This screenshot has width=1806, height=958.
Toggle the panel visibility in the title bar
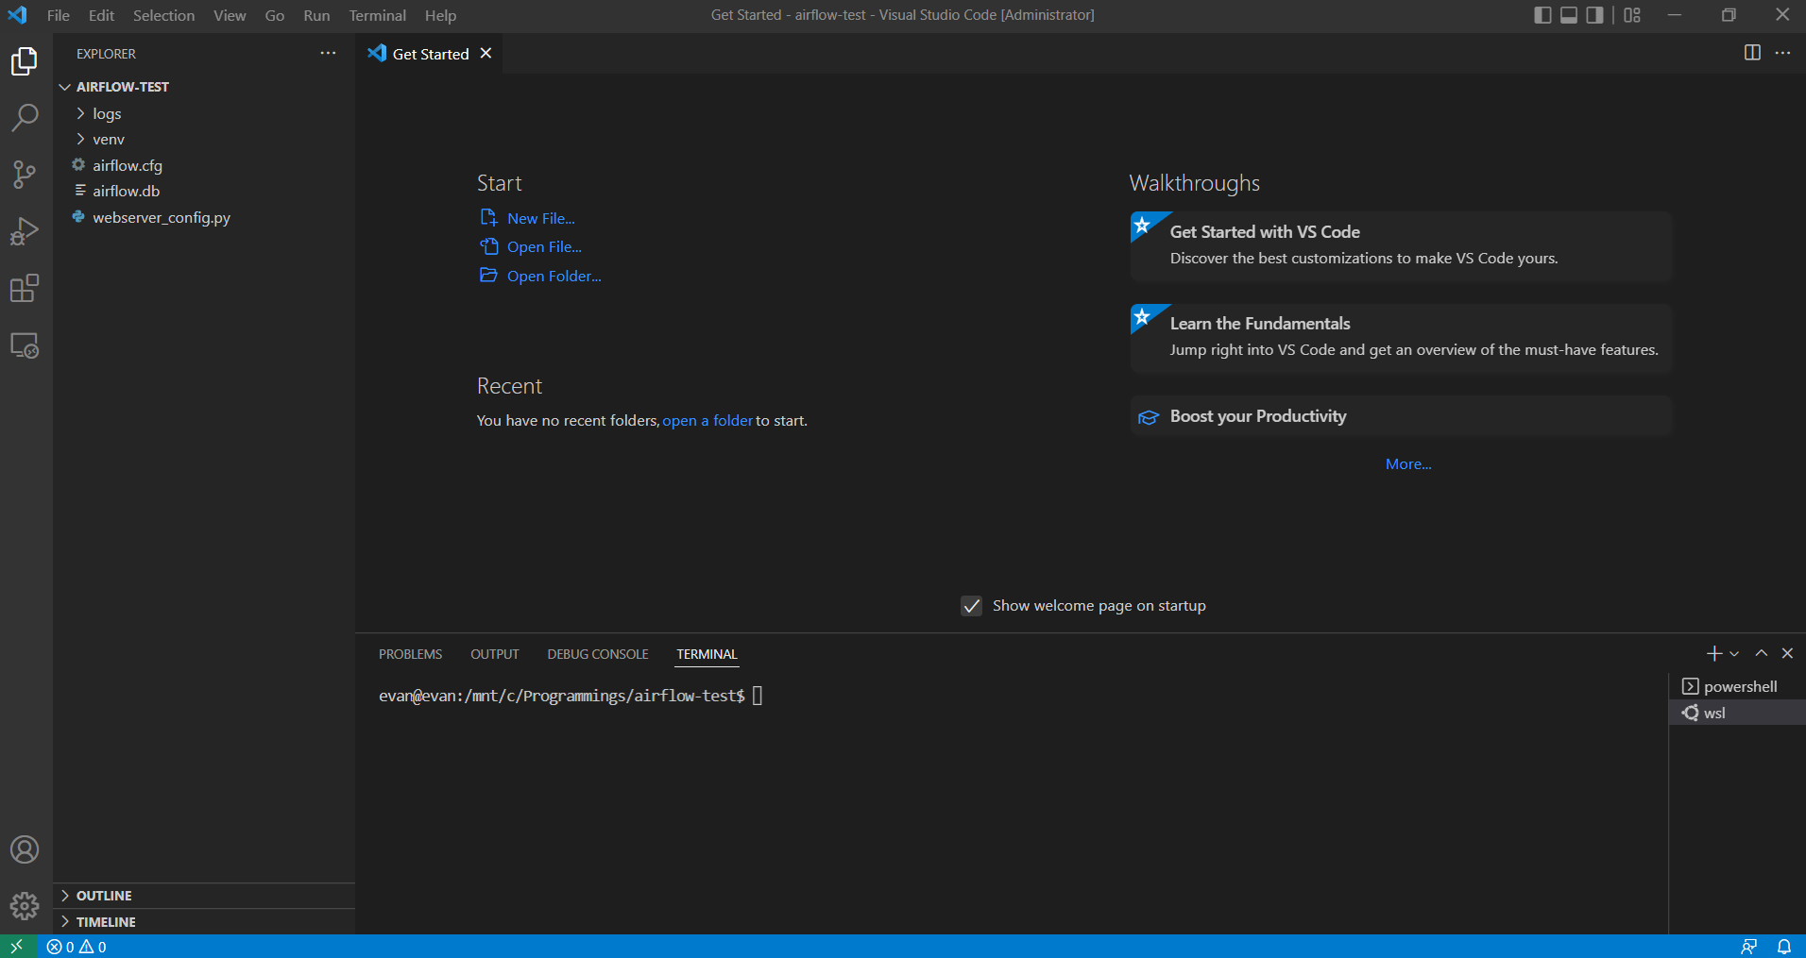(1568, 15)
